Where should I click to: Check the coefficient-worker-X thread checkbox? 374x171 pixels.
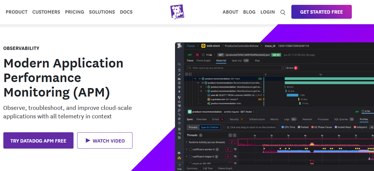pos(190,149)
